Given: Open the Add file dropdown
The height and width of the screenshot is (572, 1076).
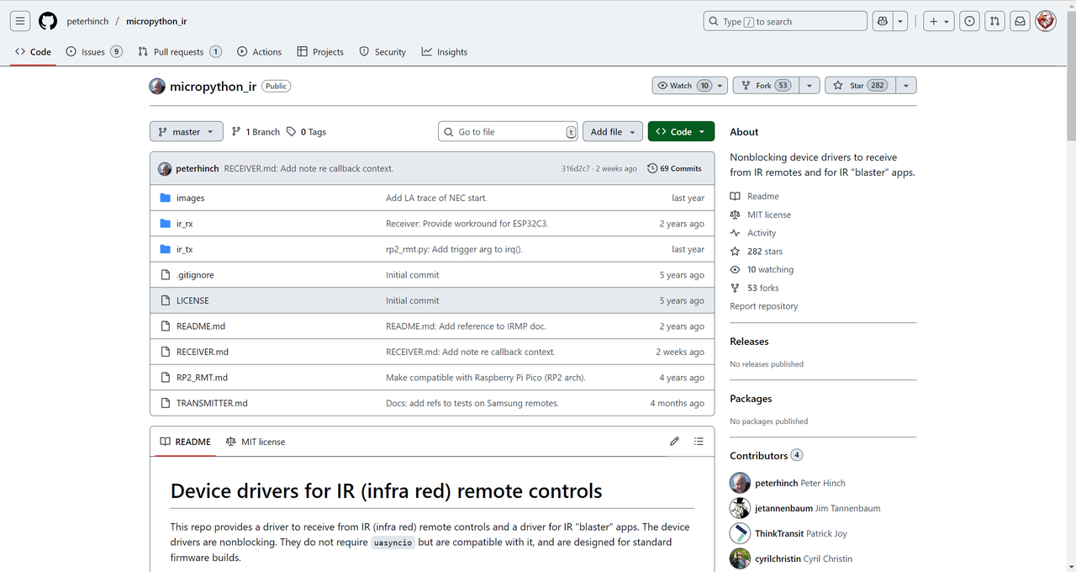Looking at the screenshot, I should pyautogui.click(x=612, y=131).
